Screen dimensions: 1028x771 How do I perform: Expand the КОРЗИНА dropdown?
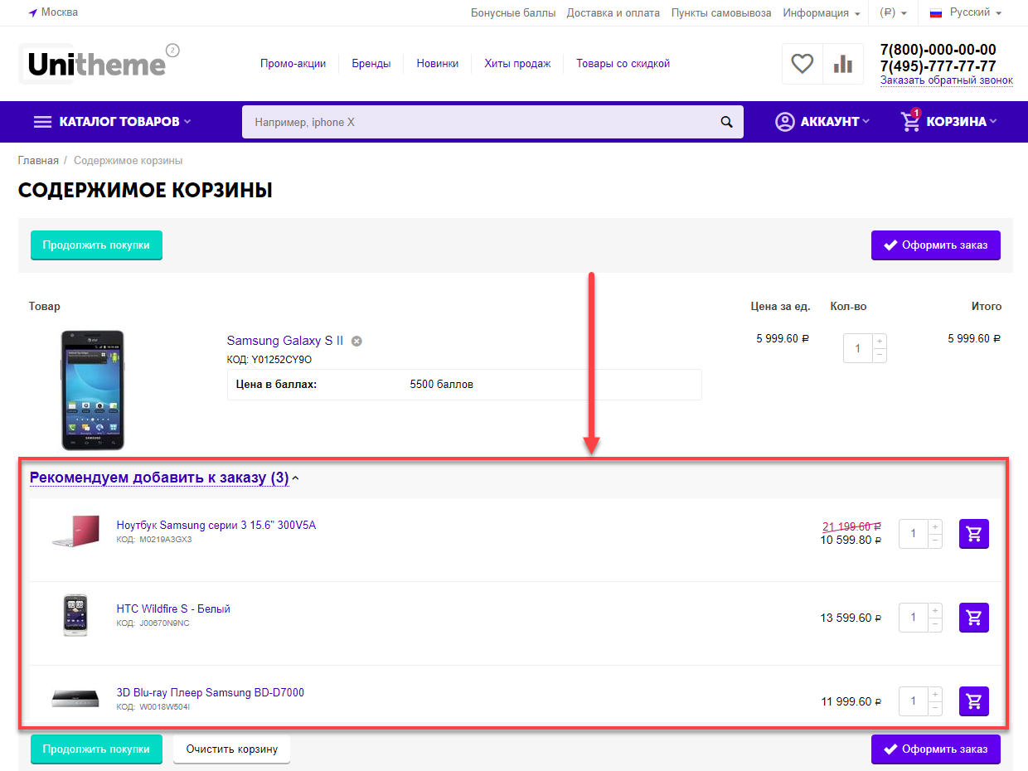point(962,122)
